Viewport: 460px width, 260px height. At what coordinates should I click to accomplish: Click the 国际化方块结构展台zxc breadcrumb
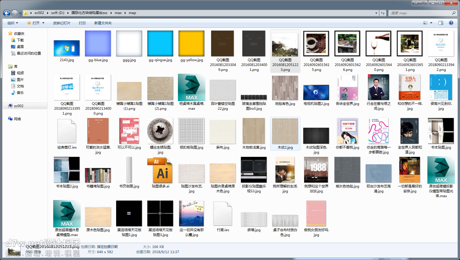coord(90,13)
